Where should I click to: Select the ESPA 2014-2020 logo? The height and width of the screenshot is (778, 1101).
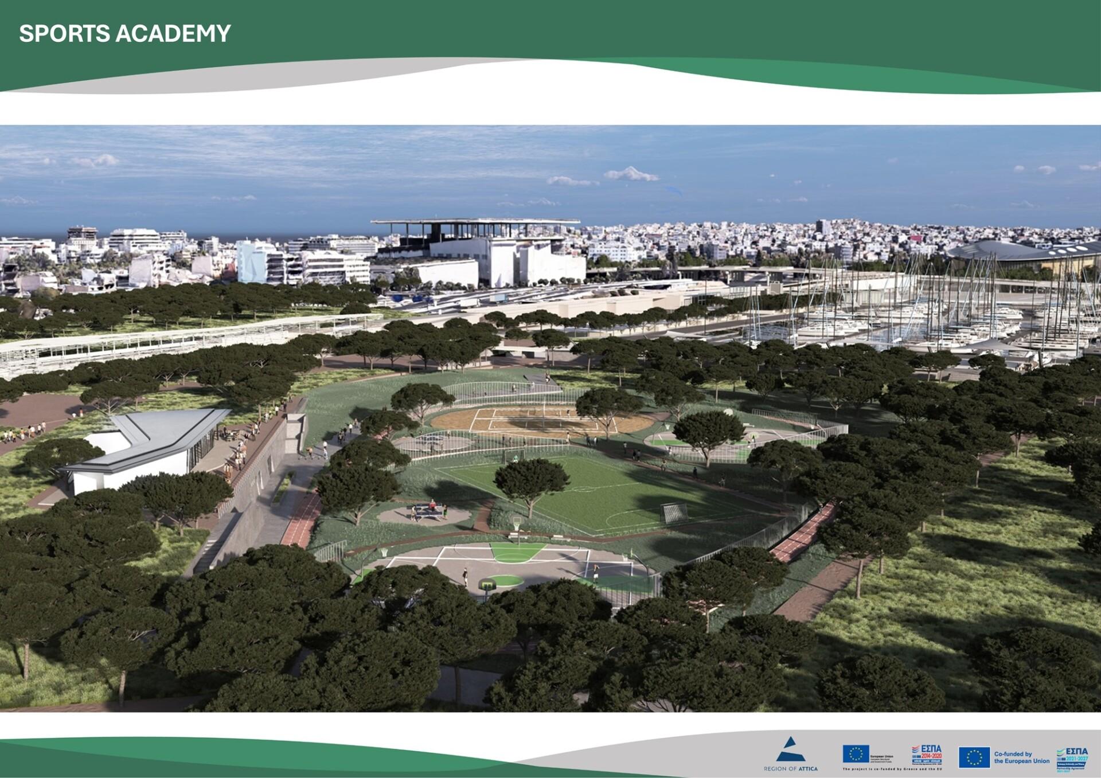pyautogui.click(x=927, y=754)
